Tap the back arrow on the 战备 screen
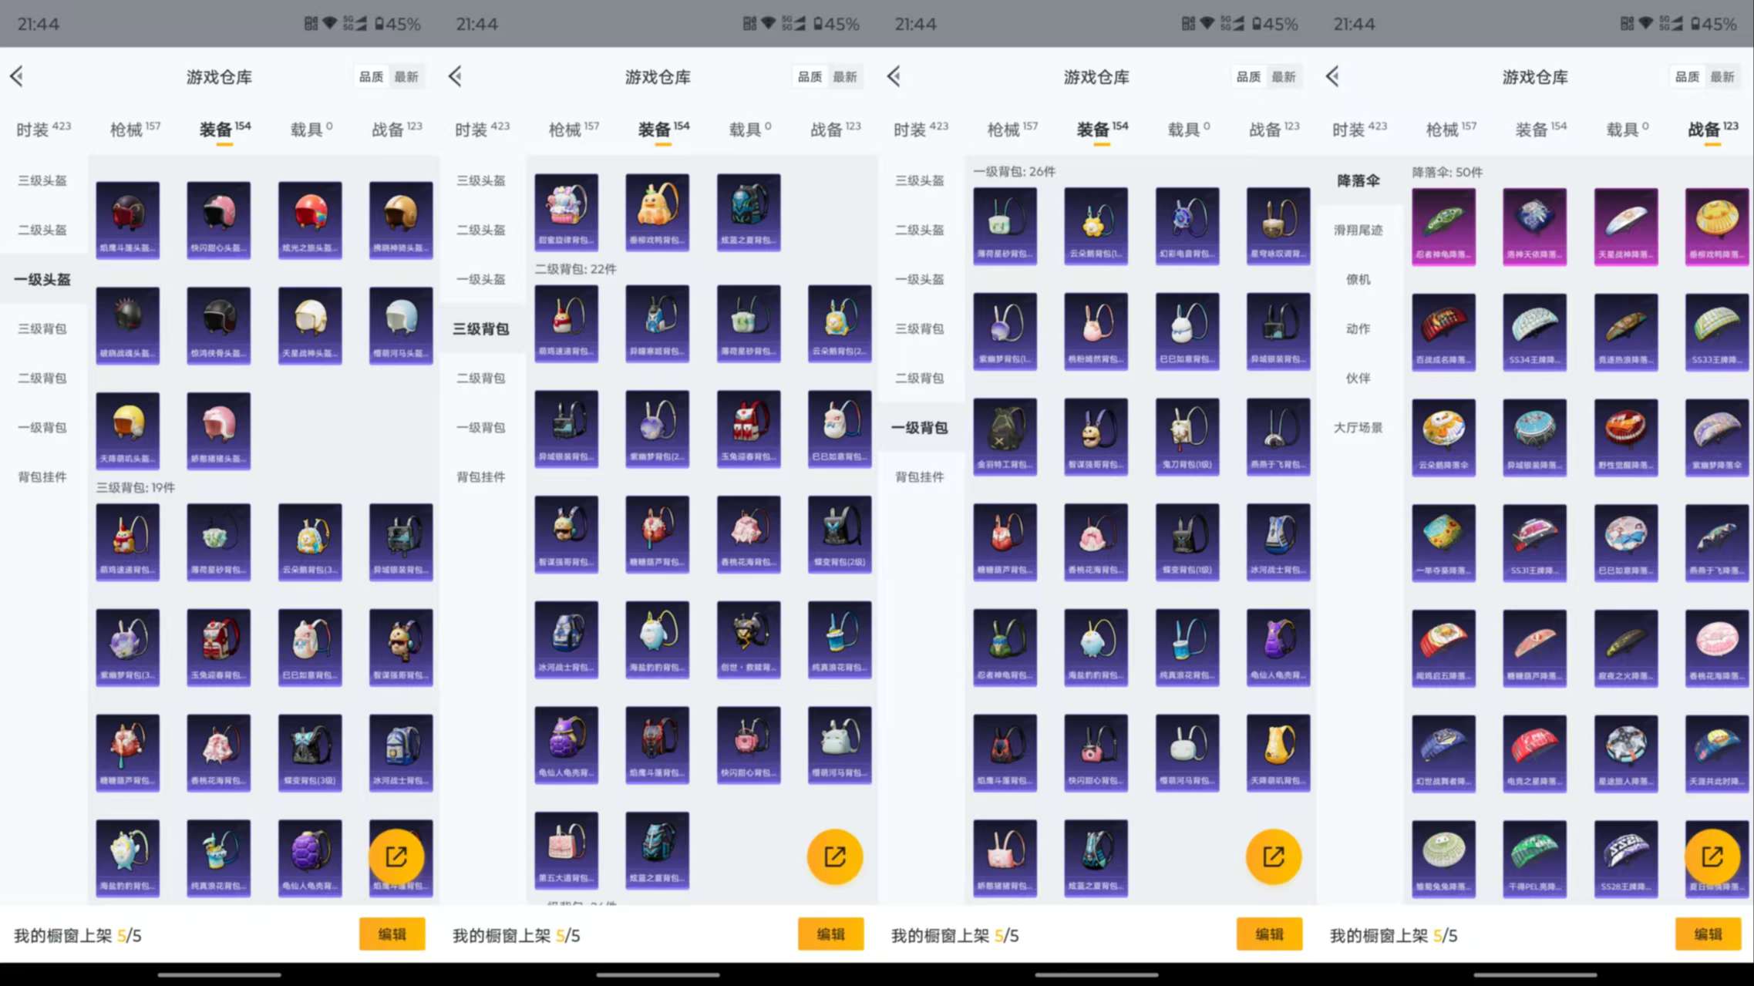This screenshot has height=986, width=1754. (1333, 76)
